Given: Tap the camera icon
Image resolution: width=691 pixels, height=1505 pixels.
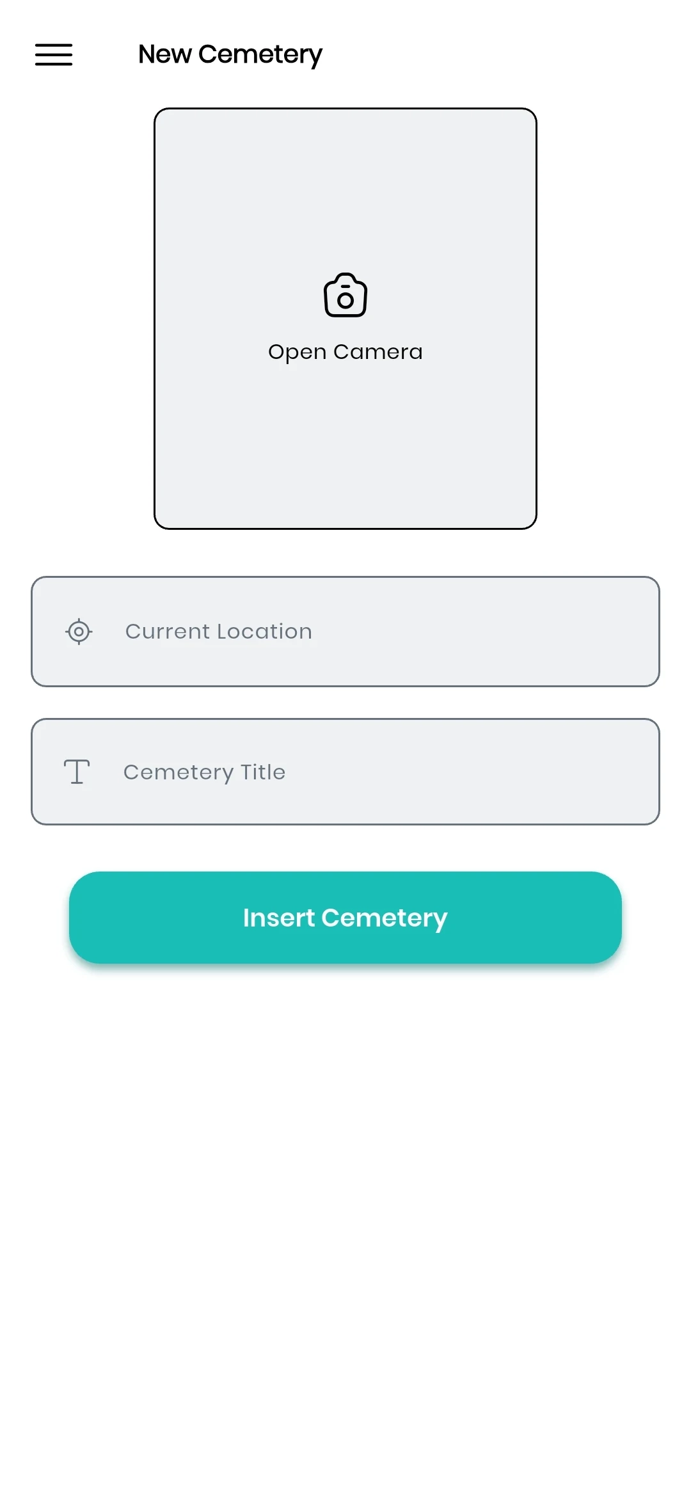Looking at the screenshot, I should (345, 296).
